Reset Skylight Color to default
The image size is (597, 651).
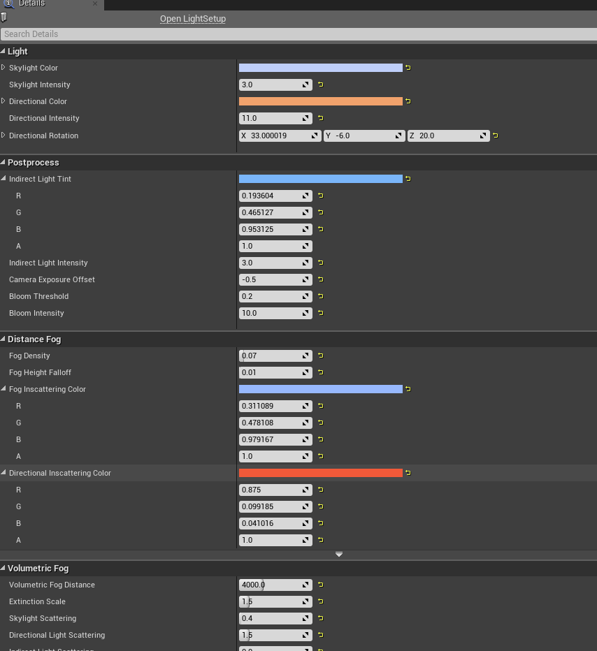[408, 68]
